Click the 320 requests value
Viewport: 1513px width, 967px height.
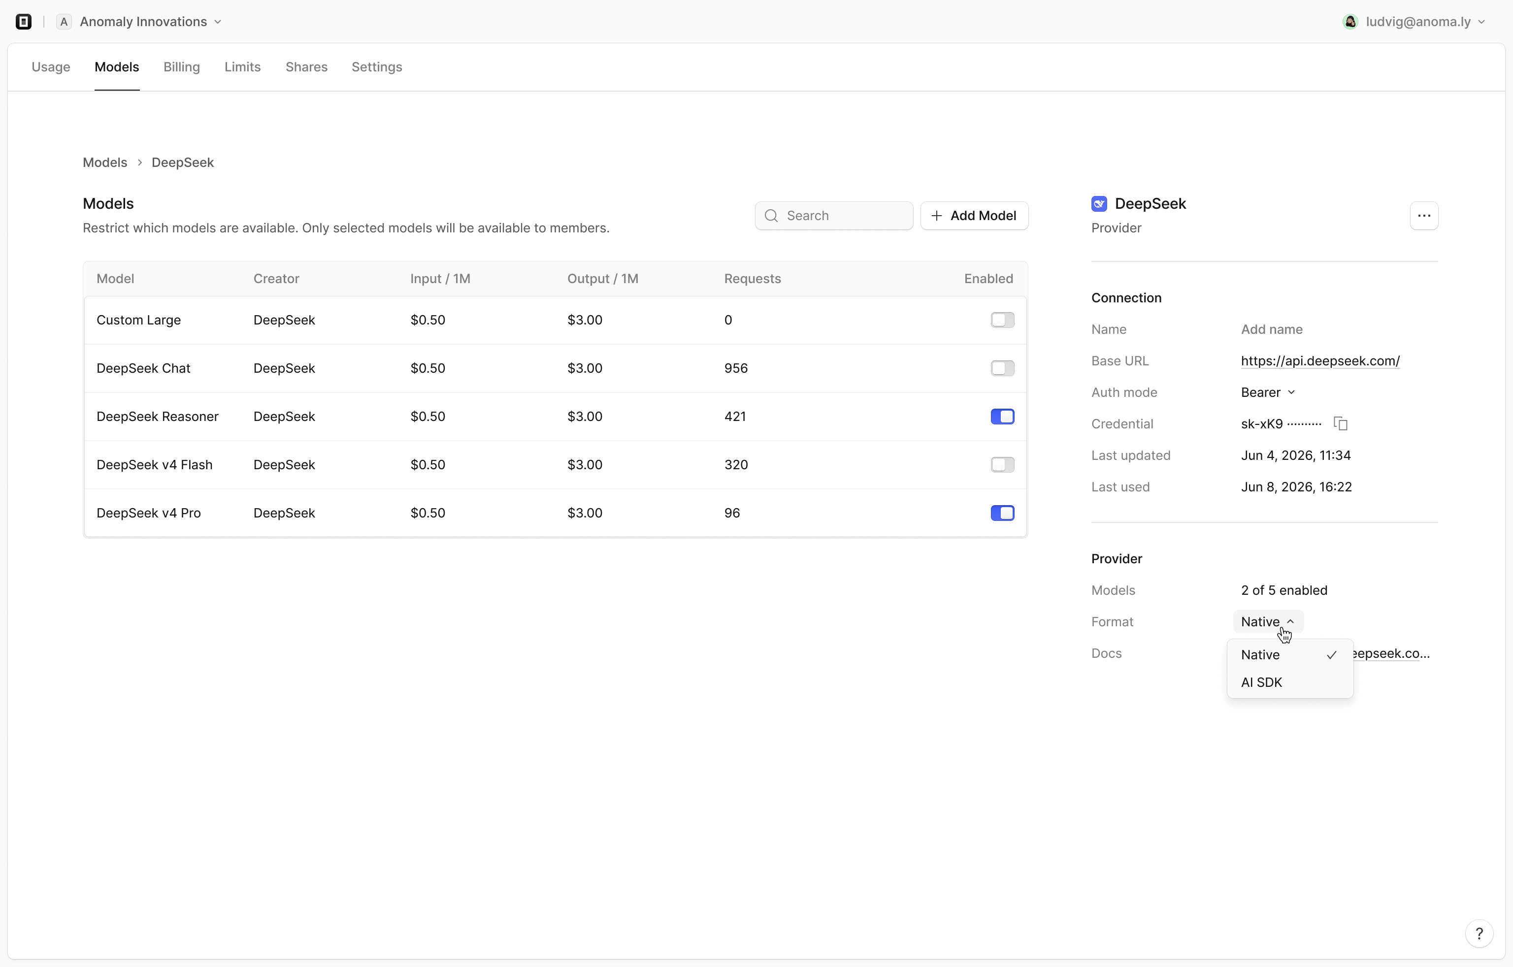(736, 465)
